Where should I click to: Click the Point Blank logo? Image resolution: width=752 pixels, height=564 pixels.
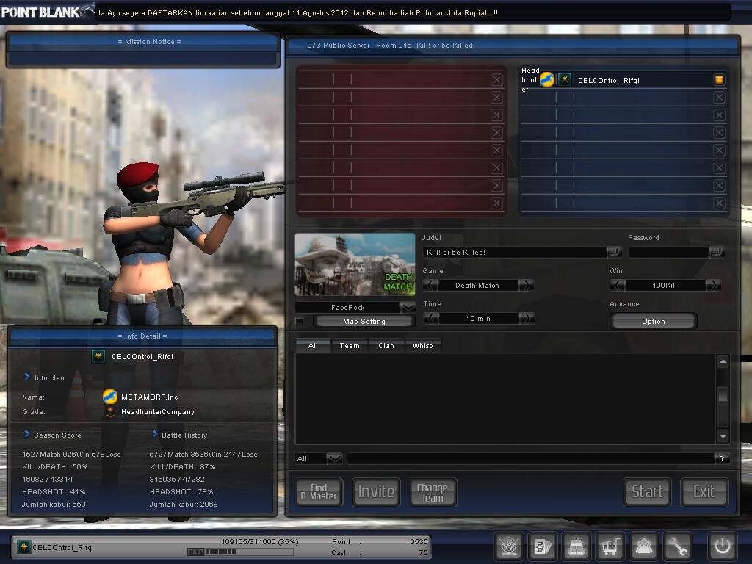coord(47,10)
